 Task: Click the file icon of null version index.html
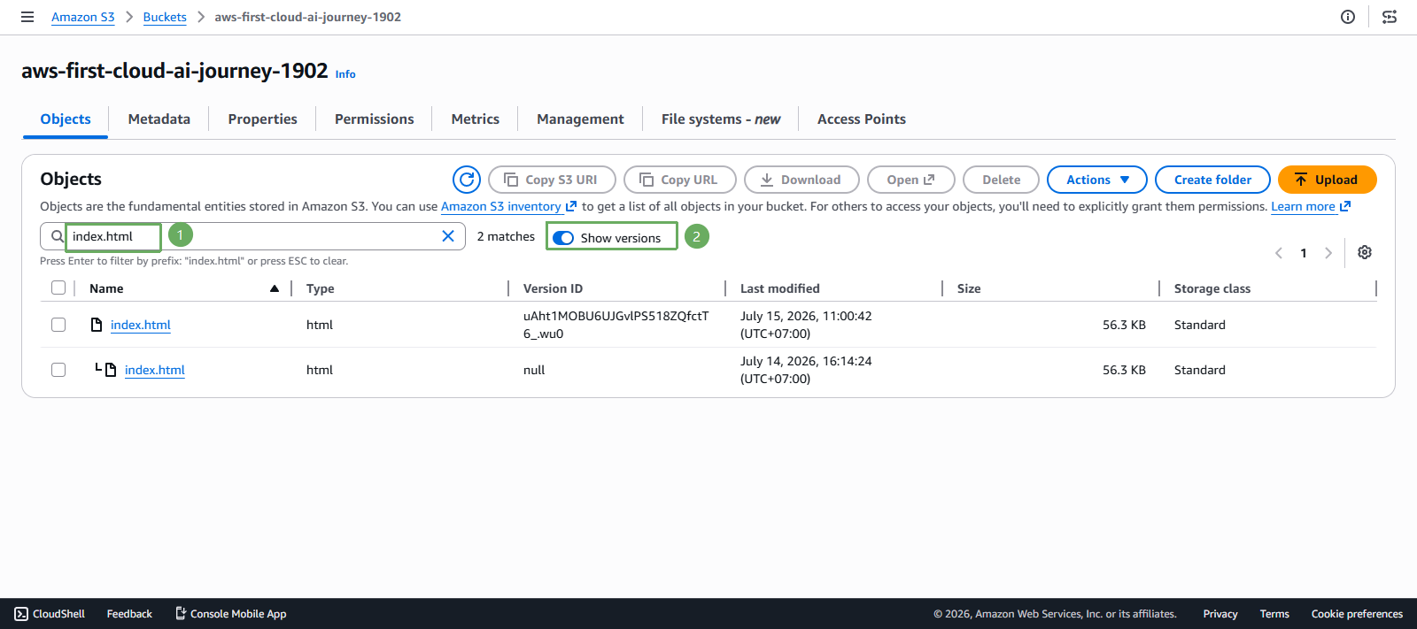111,370
